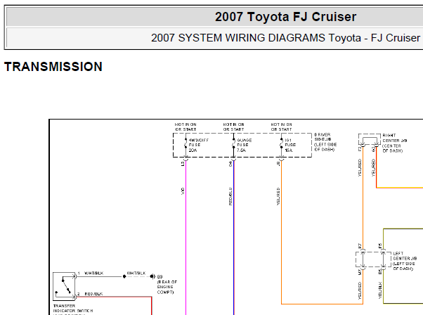
Task: Select the "IG1 FUSE 15A" label
Action: [x=290, y=146]
